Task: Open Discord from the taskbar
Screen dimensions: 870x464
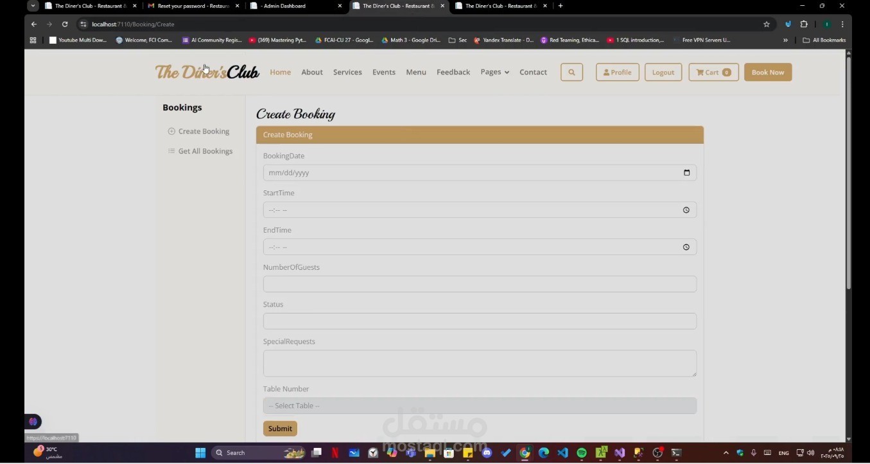Action: click(x=487, y=453)
